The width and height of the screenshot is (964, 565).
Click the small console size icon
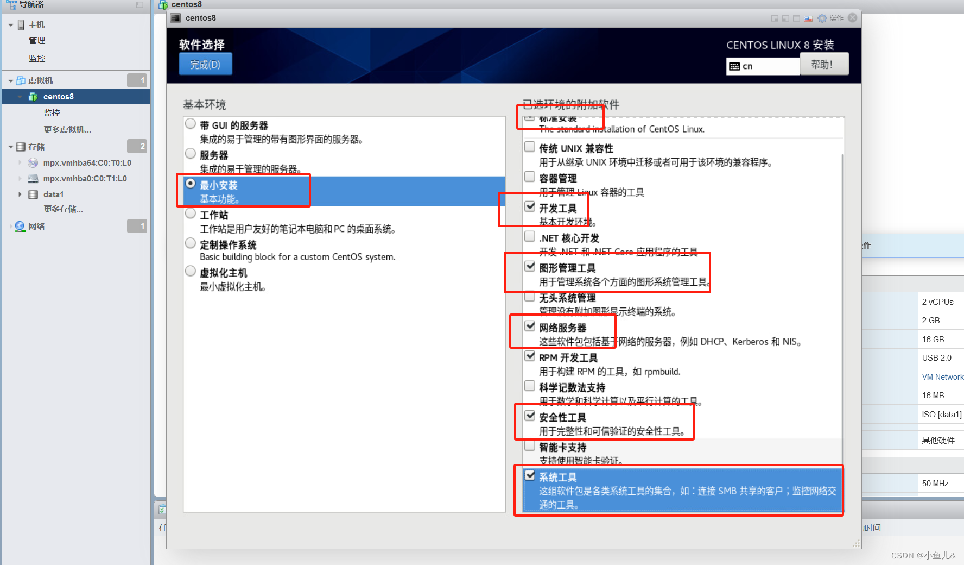[x=775, y=18]
